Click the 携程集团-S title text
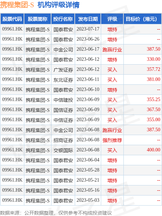The height and width of the screenshot is (216, 162). point(17,5)
